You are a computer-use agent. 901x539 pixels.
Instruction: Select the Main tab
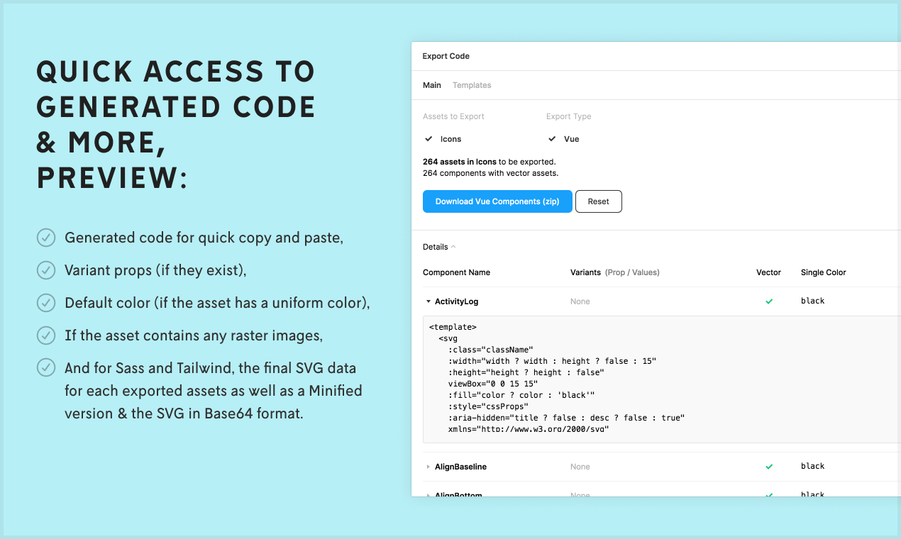coord(432,85)
